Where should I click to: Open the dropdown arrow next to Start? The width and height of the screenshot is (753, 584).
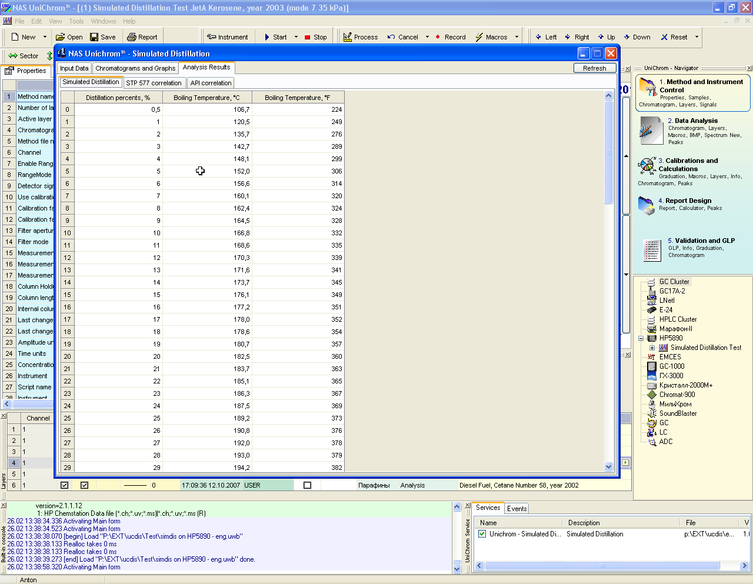point(296,37)
